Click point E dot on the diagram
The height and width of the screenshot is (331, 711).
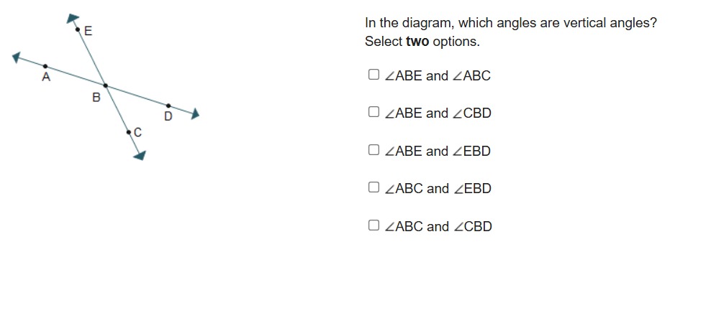click(x=78, y=29)
